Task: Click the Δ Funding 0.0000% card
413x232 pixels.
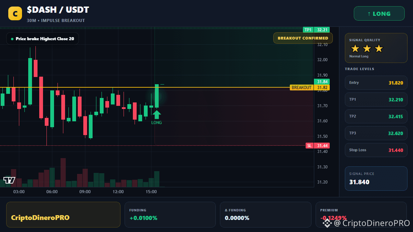Action: pyautogui.click(x=265, y=214)
